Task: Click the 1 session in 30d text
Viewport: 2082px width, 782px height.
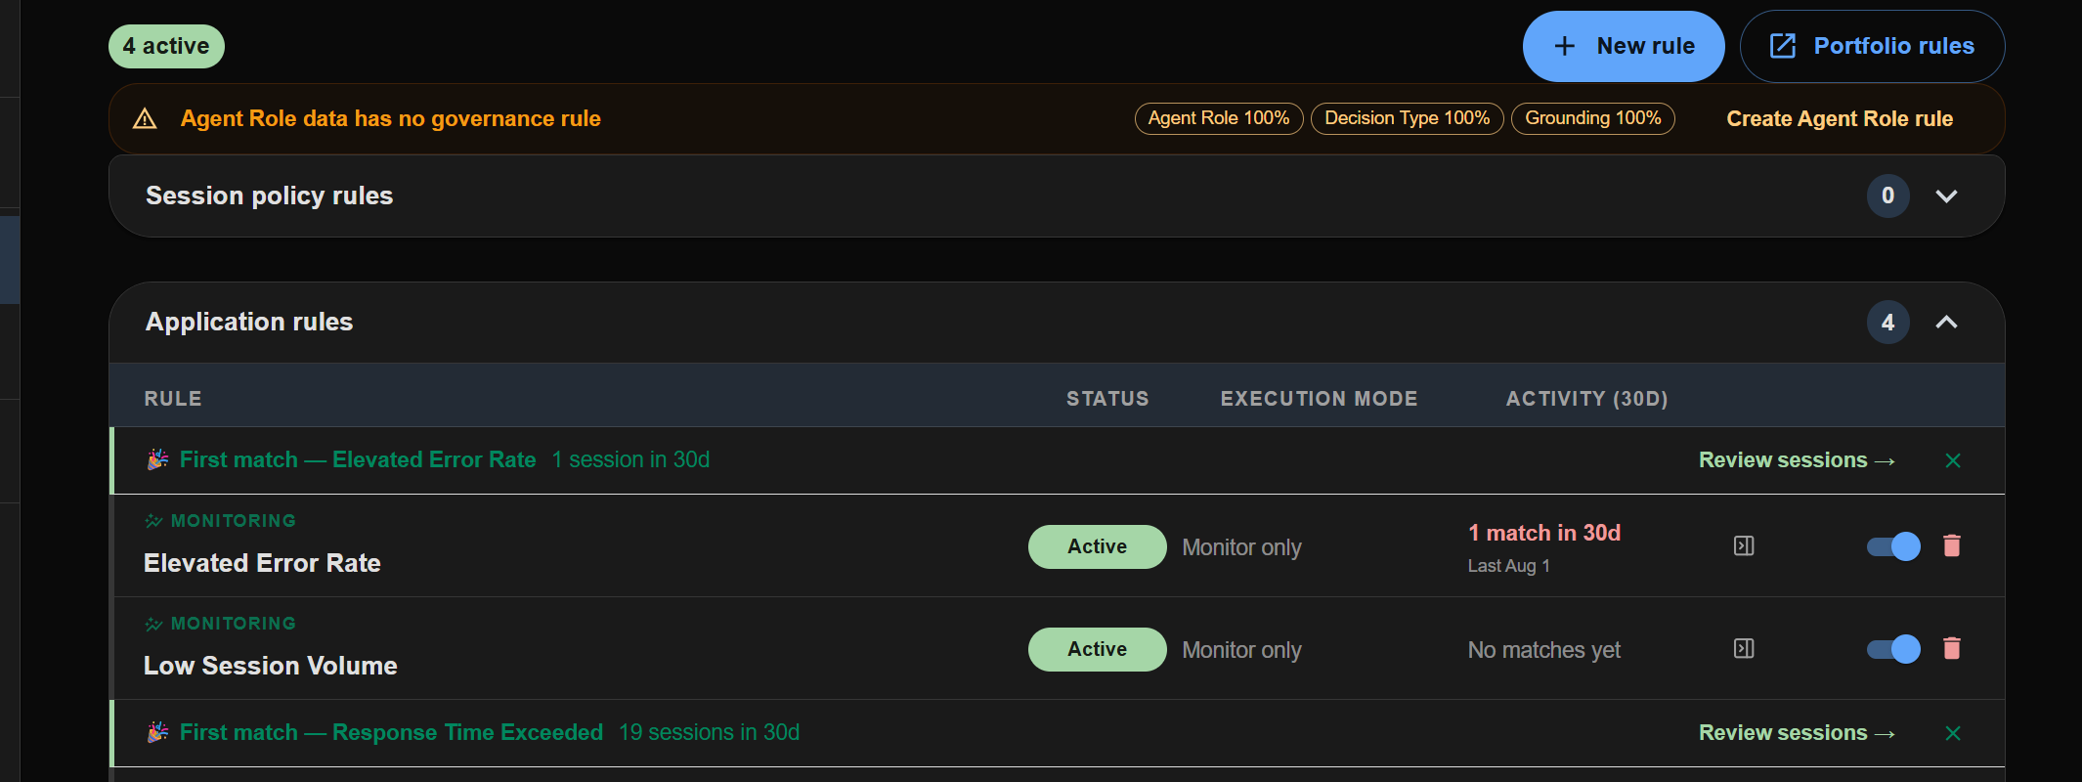Action: coord(630,459)
